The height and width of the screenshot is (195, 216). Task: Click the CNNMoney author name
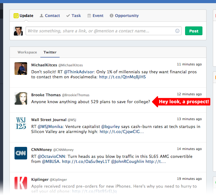coord(41,150)
